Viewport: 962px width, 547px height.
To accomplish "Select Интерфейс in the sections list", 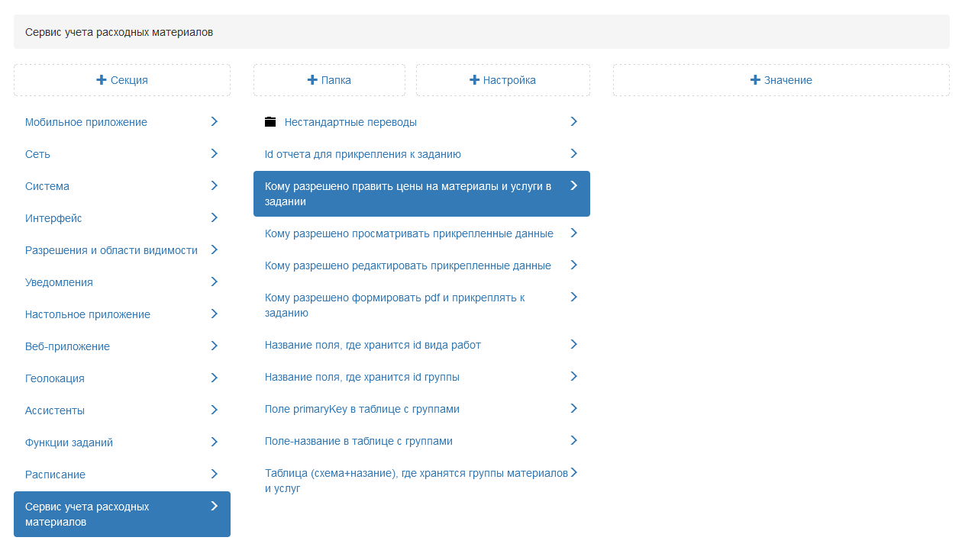I will click(53, 218).
